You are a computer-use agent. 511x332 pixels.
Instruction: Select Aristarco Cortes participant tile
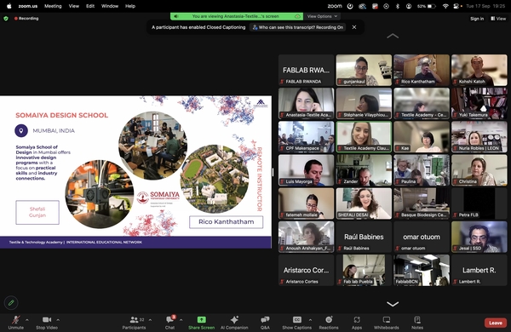tap(307, 270)
